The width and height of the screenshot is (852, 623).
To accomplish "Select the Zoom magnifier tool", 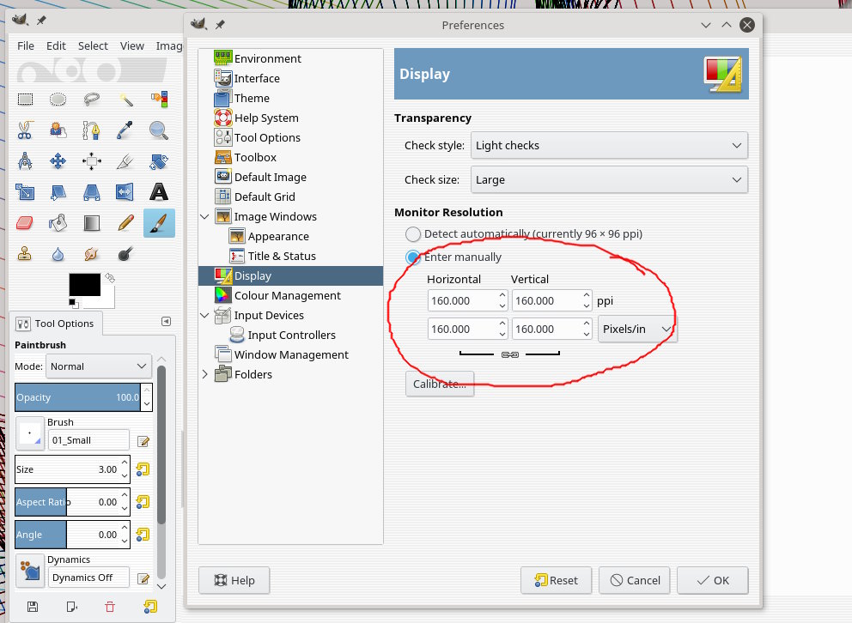I will [x=159, y=130].
